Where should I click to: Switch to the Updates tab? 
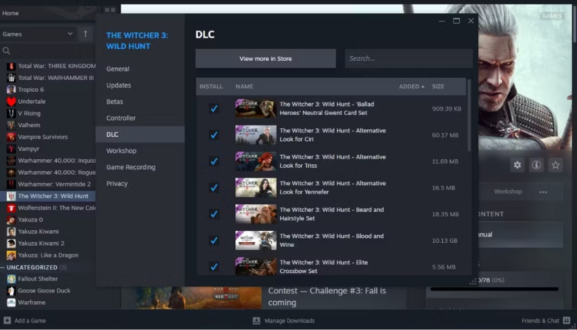118,85
